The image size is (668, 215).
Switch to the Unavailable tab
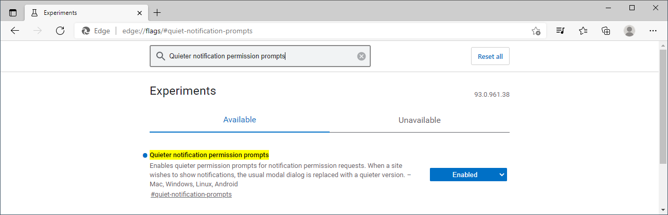tap(419, 120)
